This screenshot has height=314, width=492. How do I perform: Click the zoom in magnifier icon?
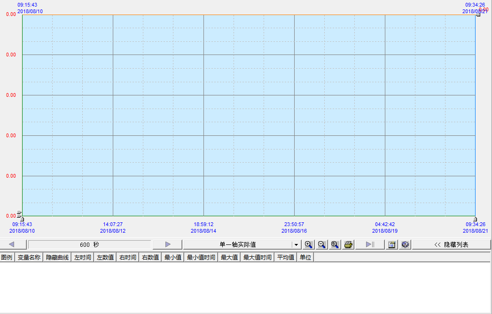(x=309, y=244)
